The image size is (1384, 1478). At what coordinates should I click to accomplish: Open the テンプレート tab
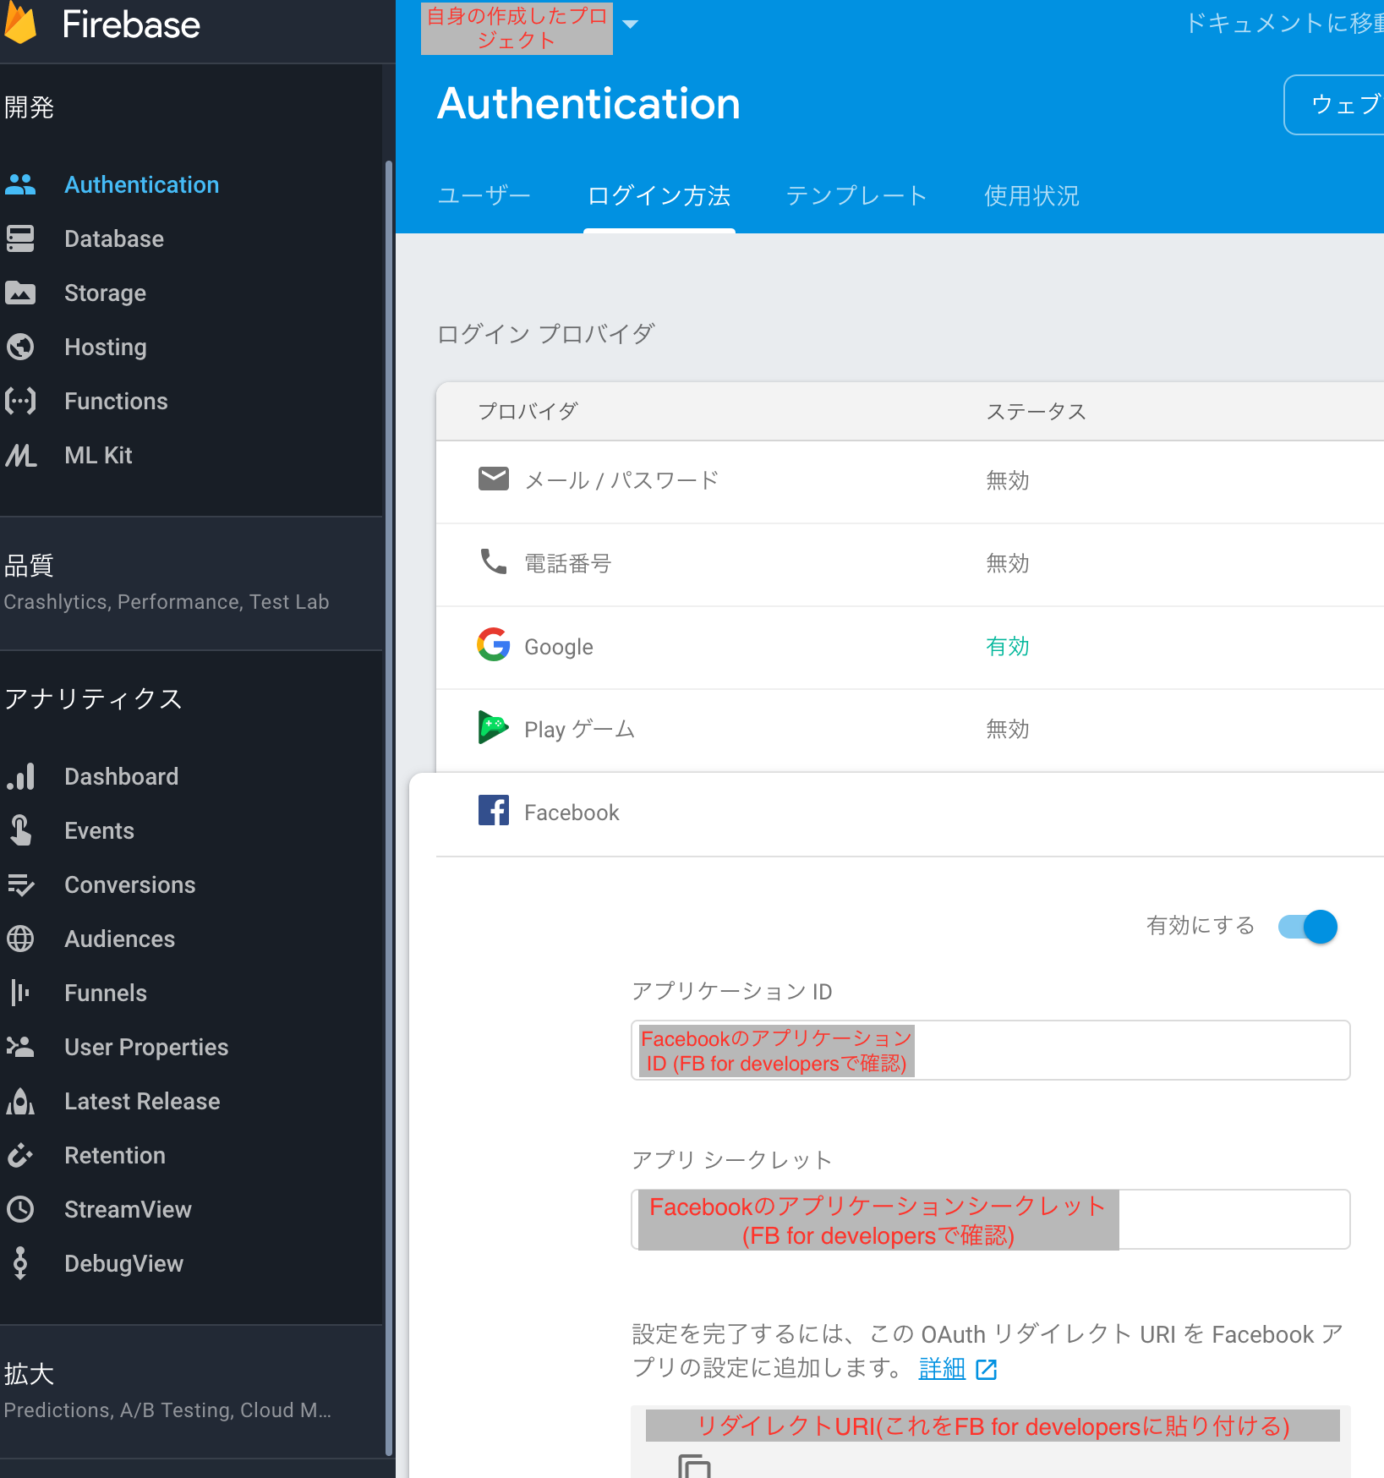click(856, 196)
